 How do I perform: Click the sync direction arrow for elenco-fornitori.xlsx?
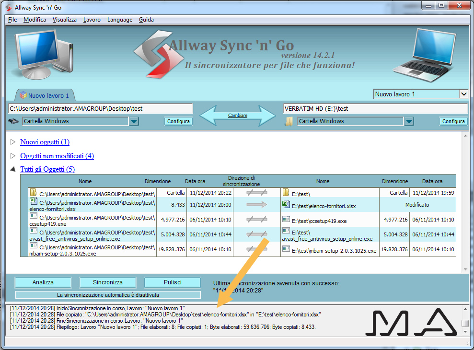tap(256, 205)
